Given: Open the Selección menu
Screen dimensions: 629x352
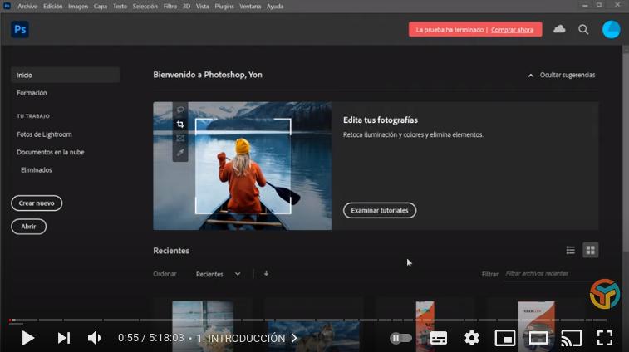Looking at the screenshot, I should click(x=145, y=7).
